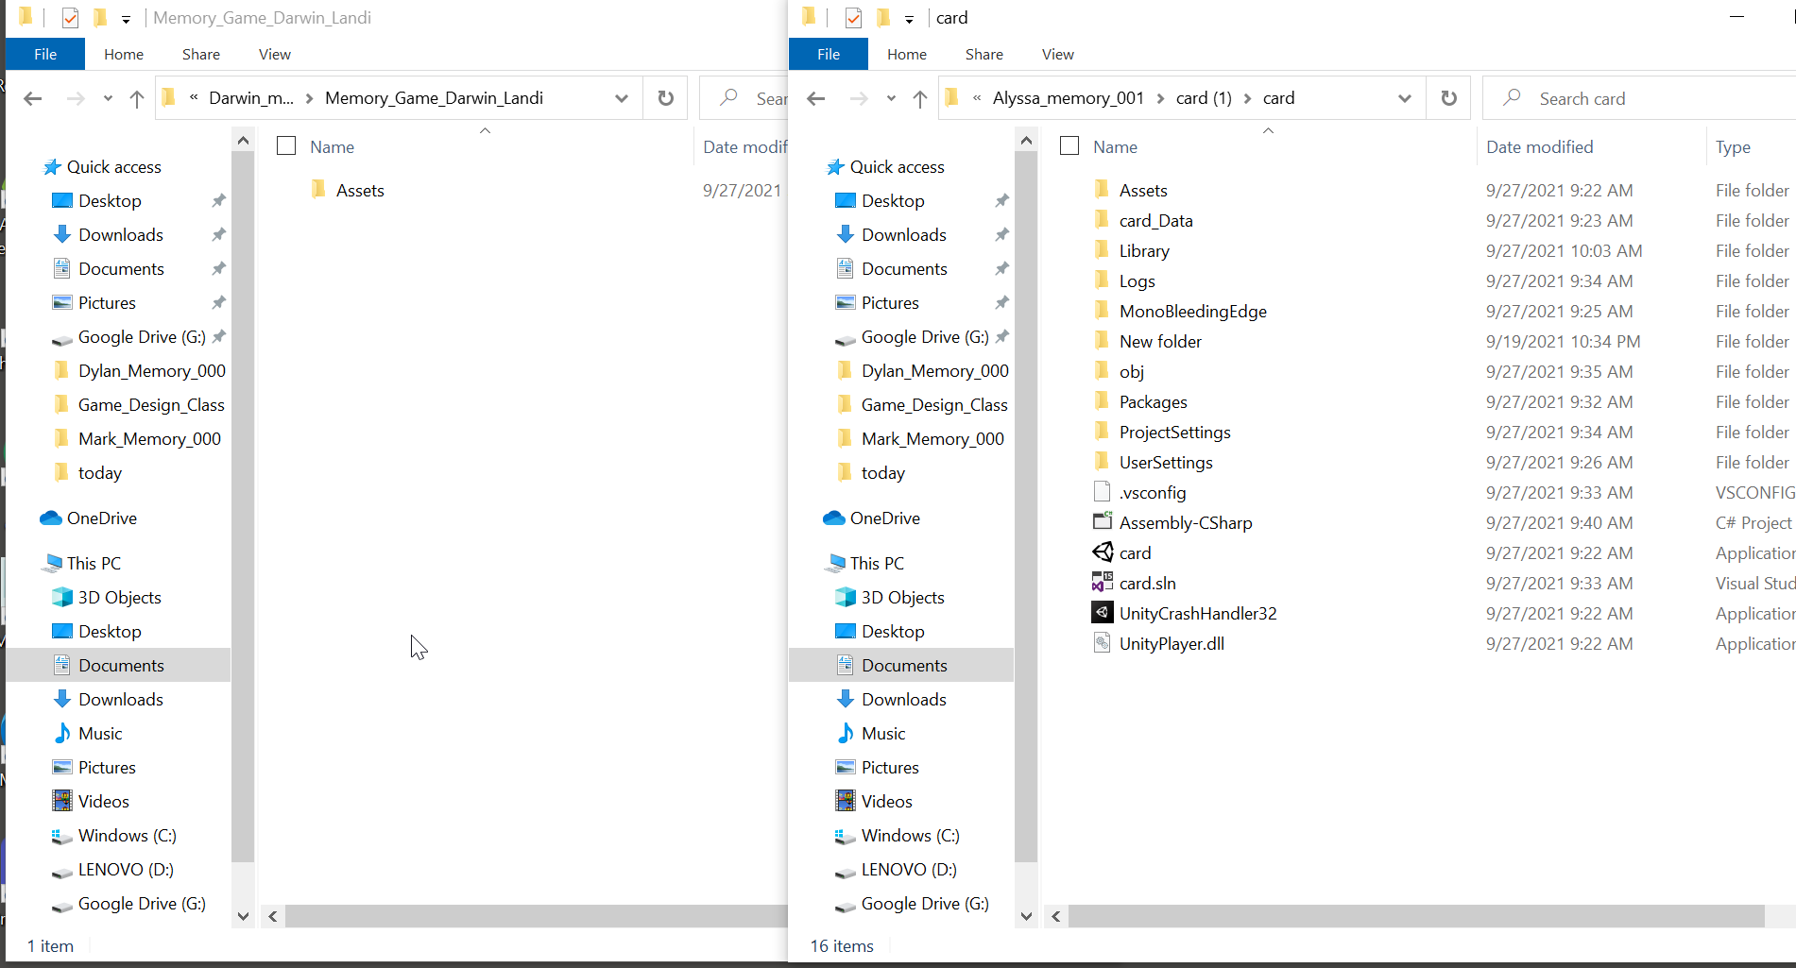Open recent locations dropdown in left window
The image size is (1796, 968).
(x=108, y=98)
